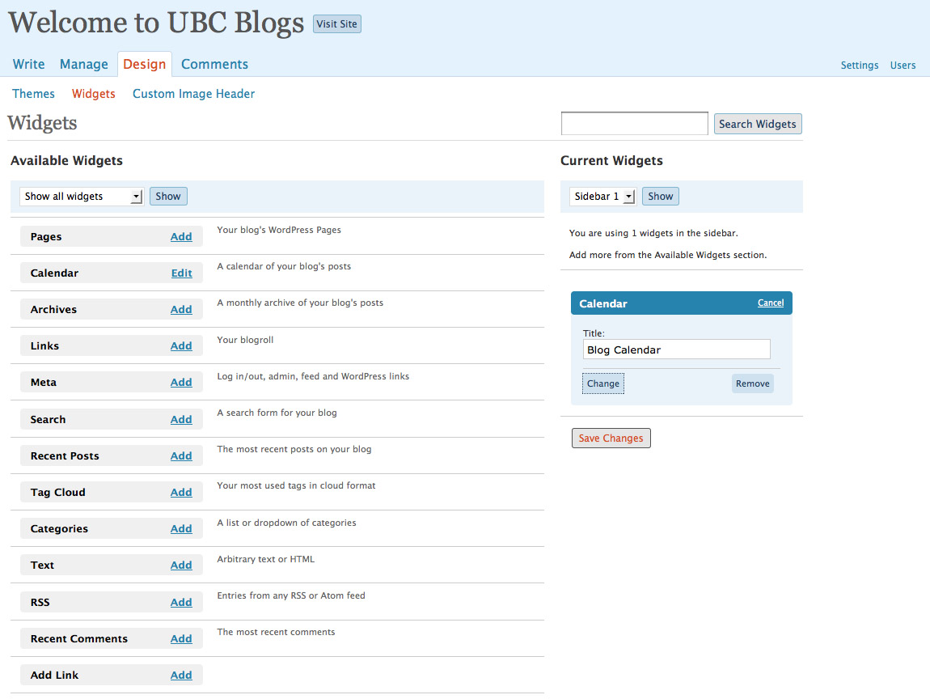Click the "Current Widgets" heading
The image size is (930, 699).
(611, 161)
